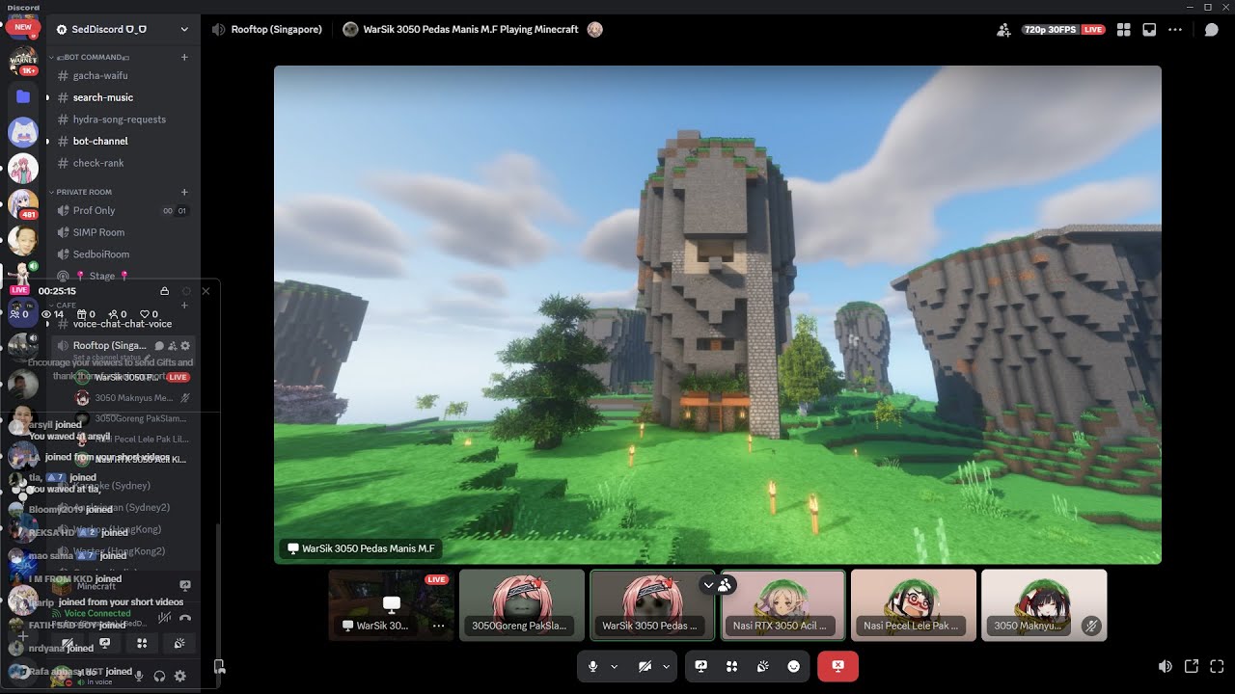The image size is (1235, 694).
Task: Close the live overlay panel
Action: [206, 291]
